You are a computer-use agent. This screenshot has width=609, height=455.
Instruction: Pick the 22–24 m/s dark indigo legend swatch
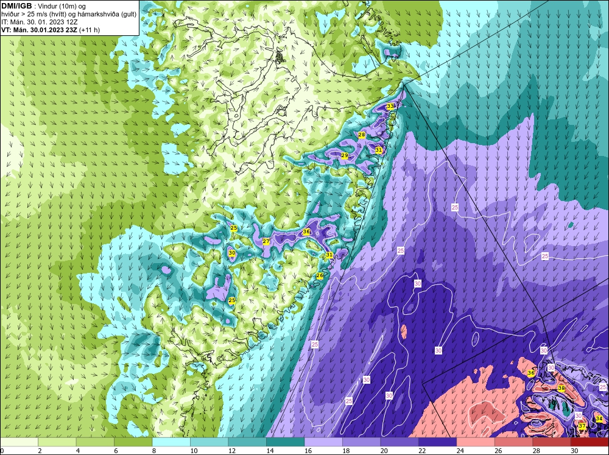point(438,442)
